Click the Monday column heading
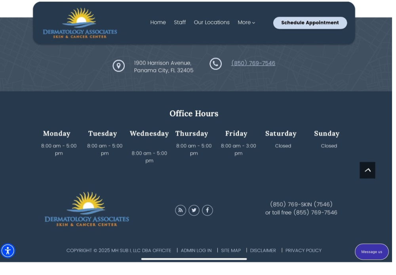The height and width of the screenshot is (275, 396). coord(57,134)
